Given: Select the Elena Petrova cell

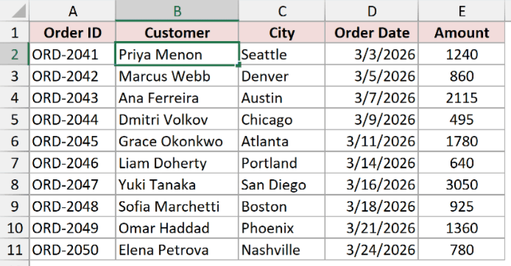Looking at the screenshot, I should [177, 250].
